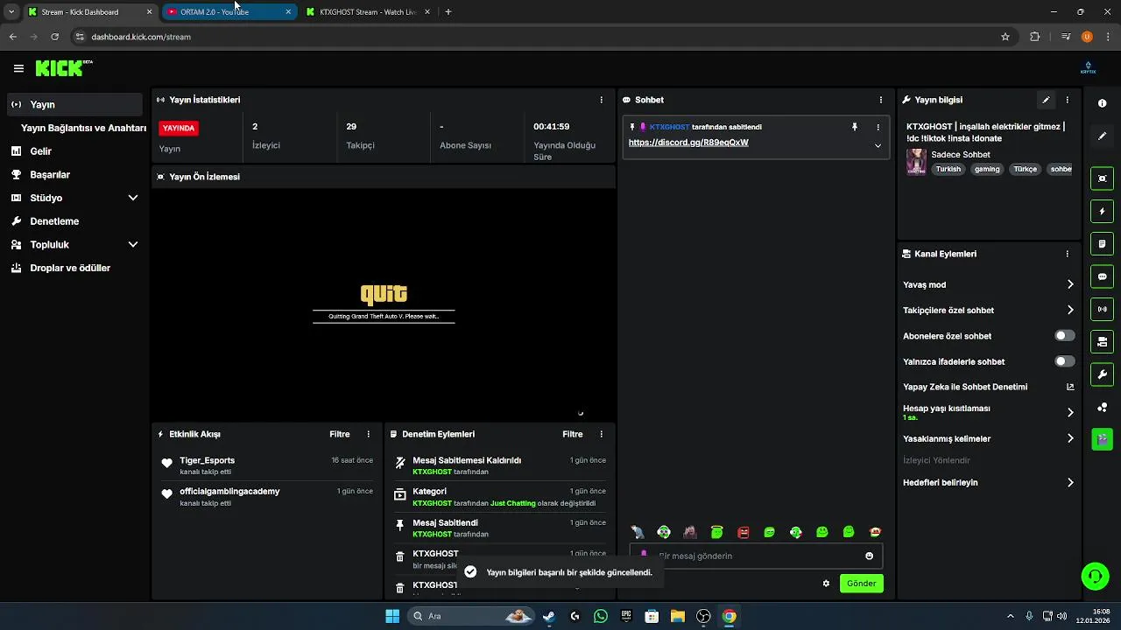Open the green support headset button
1121x630 pixels.
[1095, 576]
